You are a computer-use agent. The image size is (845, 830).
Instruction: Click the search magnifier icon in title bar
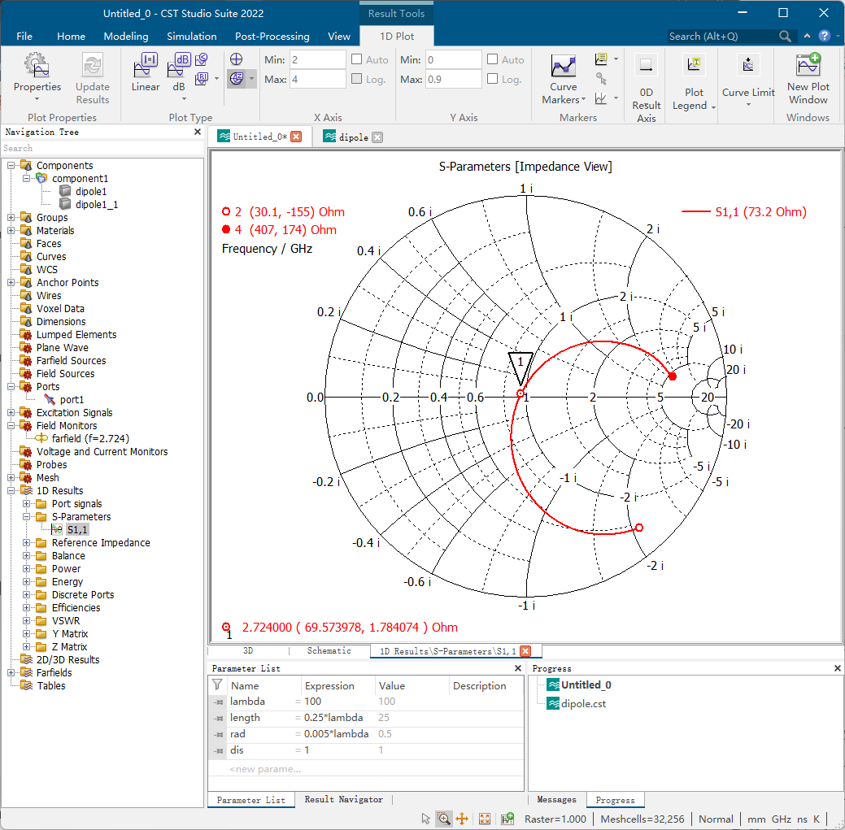(x=785, y=36)
